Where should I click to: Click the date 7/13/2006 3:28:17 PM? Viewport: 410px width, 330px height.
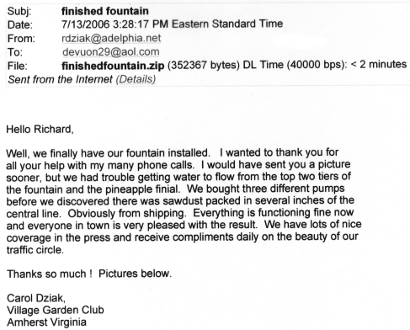[x=114, y=24]
